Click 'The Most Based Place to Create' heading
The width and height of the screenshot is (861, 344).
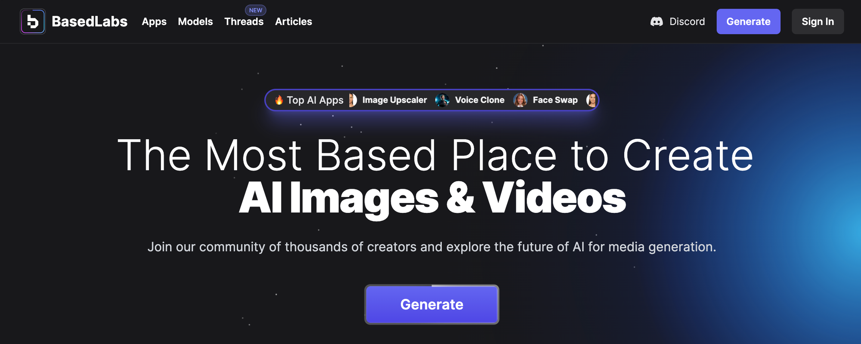(x=435, y=155)
